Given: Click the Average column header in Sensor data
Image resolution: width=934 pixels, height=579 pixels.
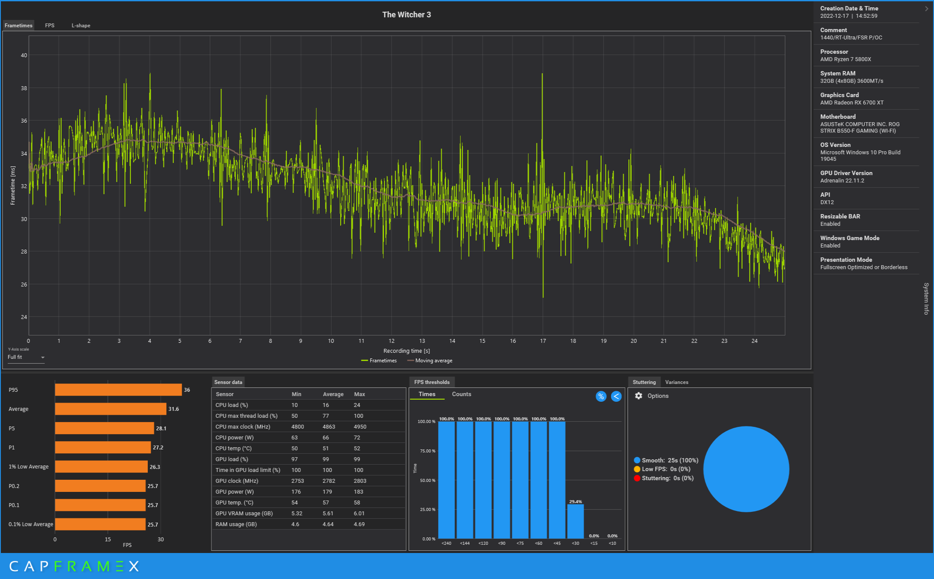Looking at the screenshot, I should click(333, 394).
